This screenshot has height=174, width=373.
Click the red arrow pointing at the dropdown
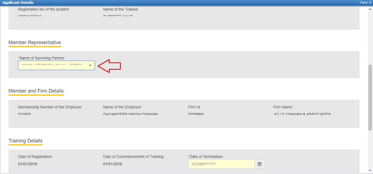(x=109, y=66)
